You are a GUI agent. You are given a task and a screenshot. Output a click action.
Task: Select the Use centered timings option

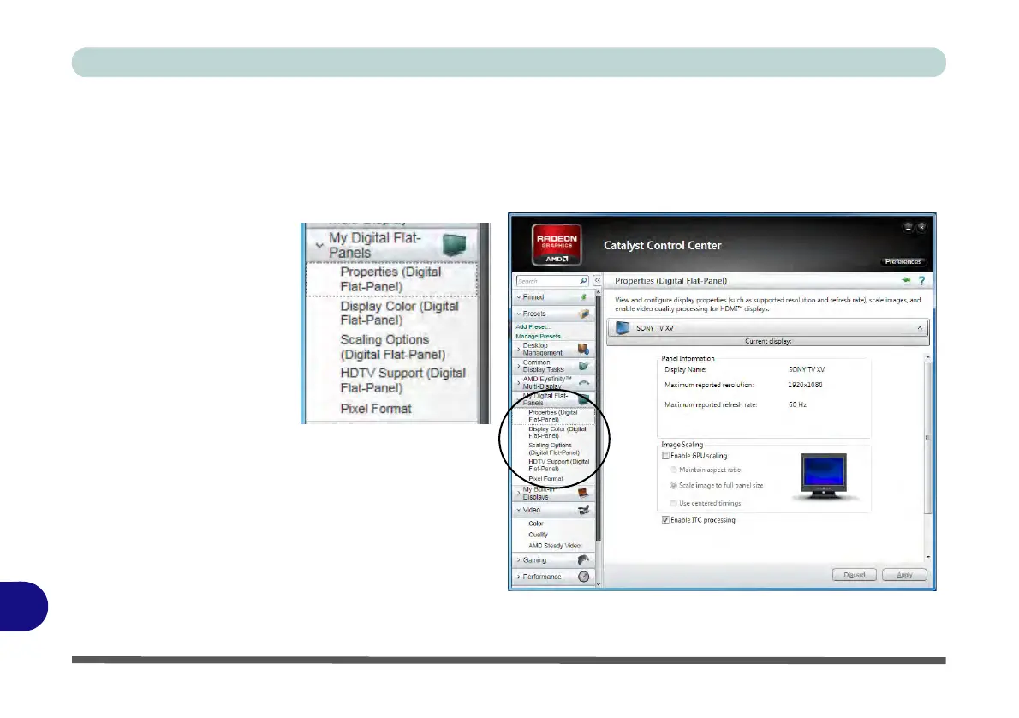pyautogui.click(x=674, y=504)
